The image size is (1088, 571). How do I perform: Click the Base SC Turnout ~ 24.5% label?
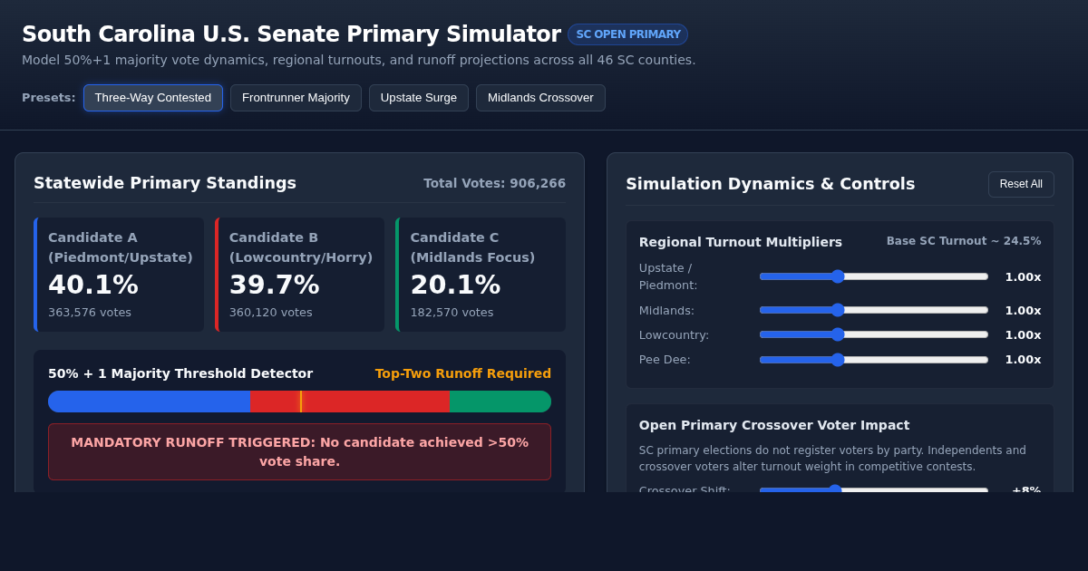click(964, 241)
